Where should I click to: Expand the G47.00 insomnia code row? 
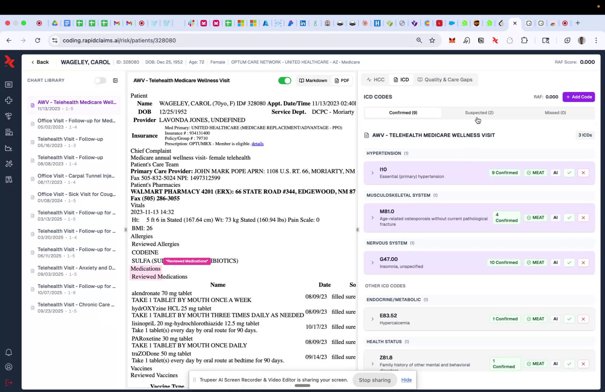[372, 263]
